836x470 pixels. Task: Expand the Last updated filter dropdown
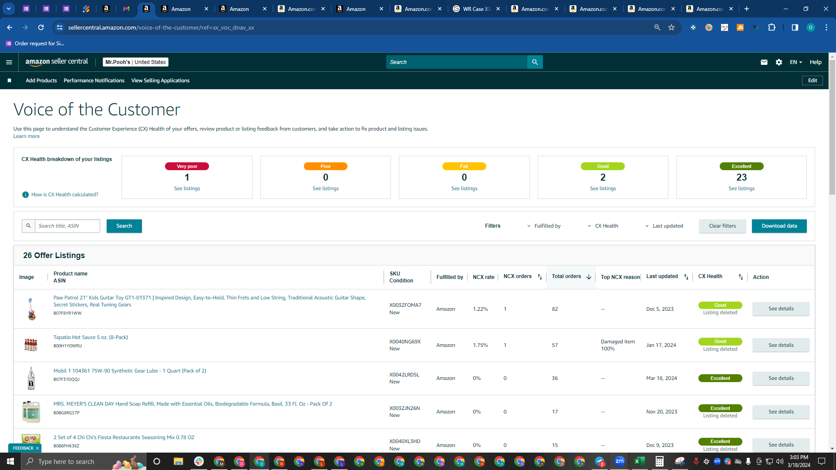(x=664, y=226)
